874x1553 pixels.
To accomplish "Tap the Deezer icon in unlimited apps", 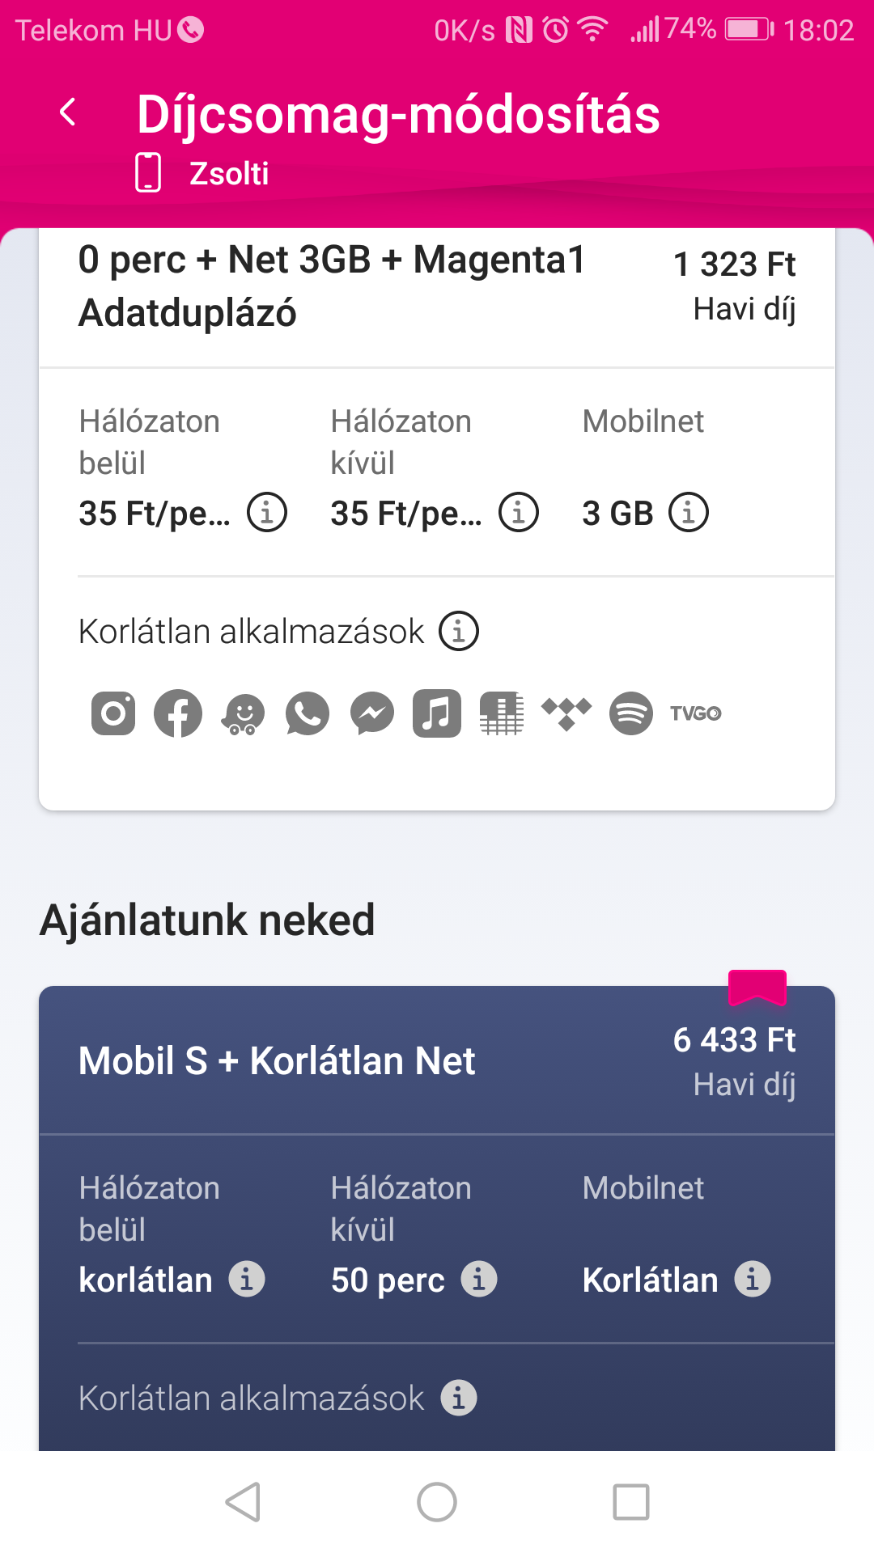I will click(502, 713).
